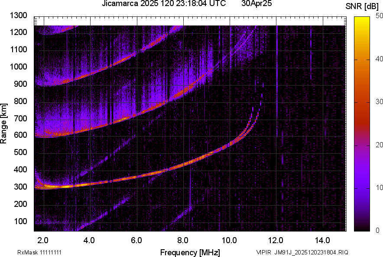The width and height of the screenshot is (383, 257).
Task: Click the 400 range tick label
Action: tap(20, 170)
